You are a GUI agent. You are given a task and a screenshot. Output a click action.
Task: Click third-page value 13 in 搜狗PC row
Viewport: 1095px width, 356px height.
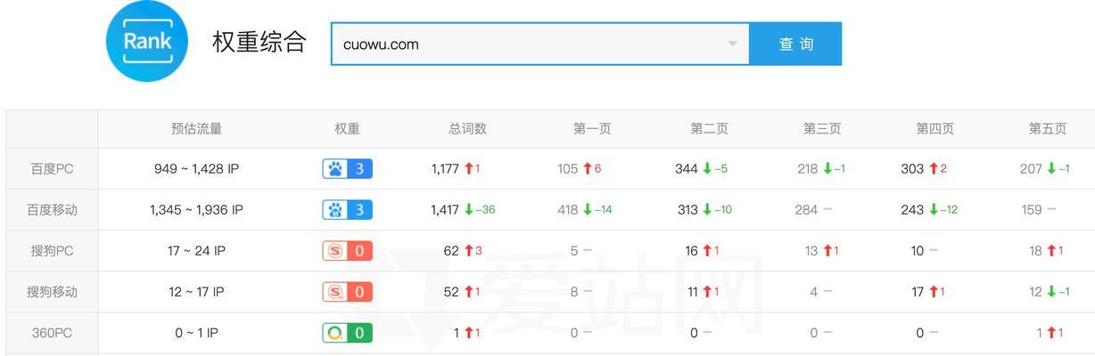click(x=811, y=251)
